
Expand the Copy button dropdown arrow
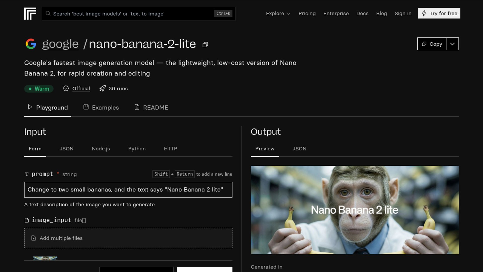pyautogui.click(x=452, y=44)
